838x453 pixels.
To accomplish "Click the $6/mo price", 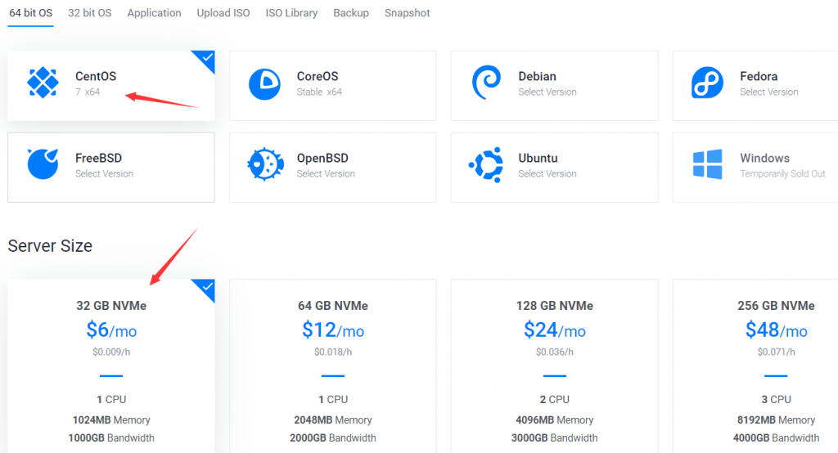I will click(111, 330).
